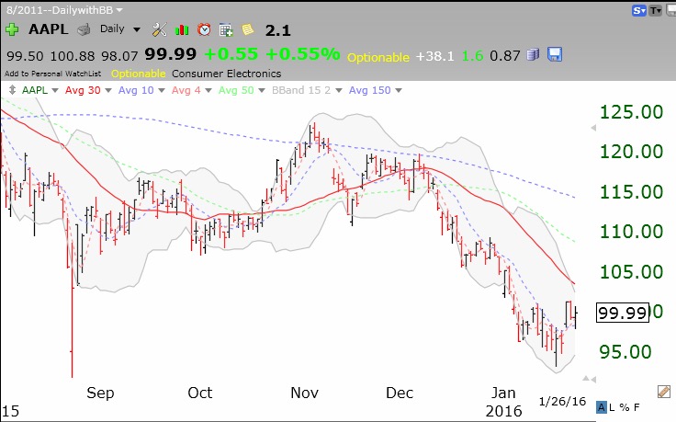
Task: Click Consumer Electronics industry label
Action: tap(226, 74)
